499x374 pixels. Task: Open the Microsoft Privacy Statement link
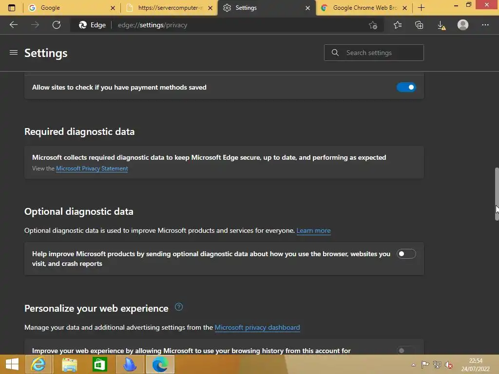pos(92,168)
